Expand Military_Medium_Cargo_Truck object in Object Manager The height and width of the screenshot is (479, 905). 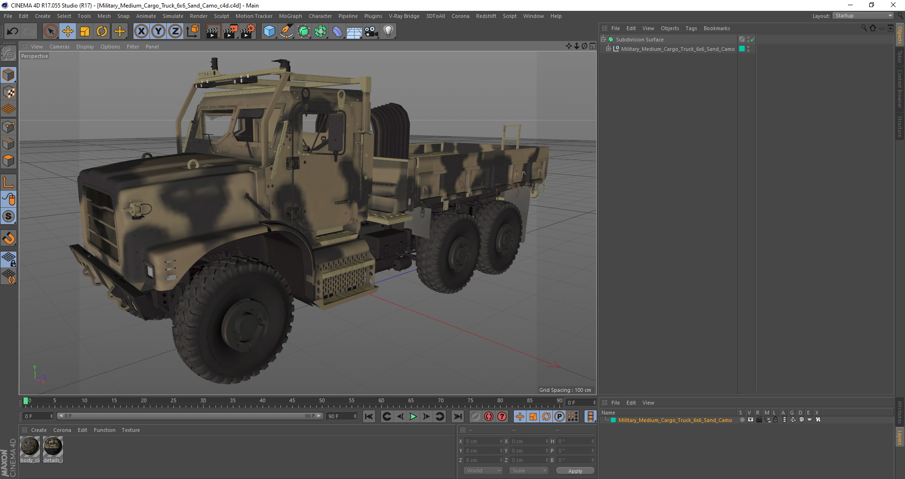(608, 49)
